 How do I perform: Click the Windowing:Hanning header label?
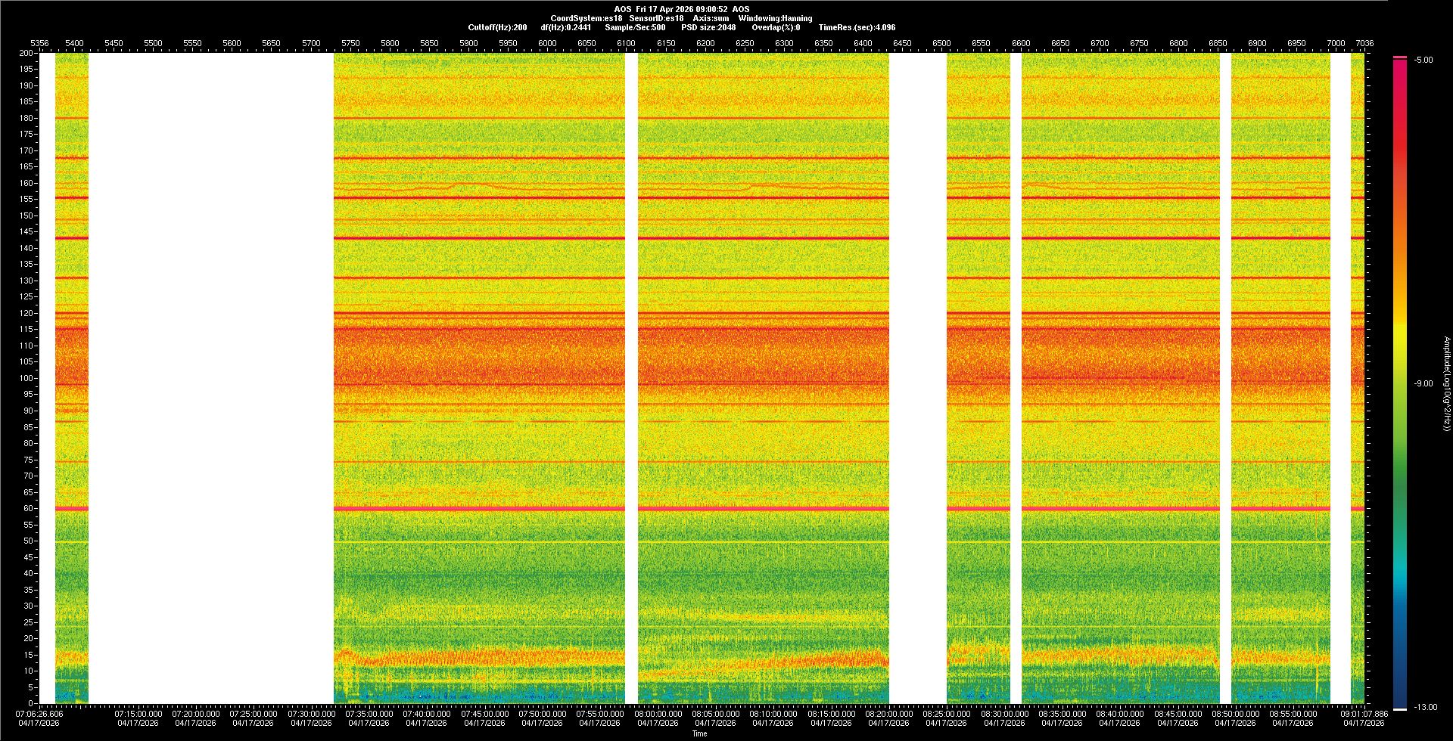775,18
